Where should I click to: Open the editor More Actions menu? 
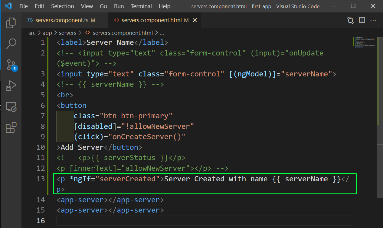pos(373,20)
